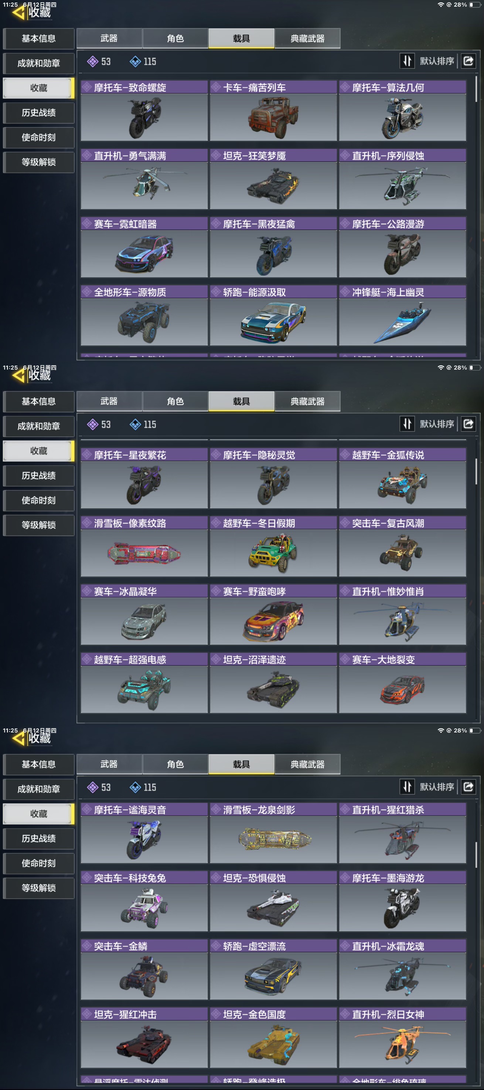Select the 轿跑-能源汲取 car thumbnail
The width and height of the screenshot is (484, 1090).
tap(273, 322)
